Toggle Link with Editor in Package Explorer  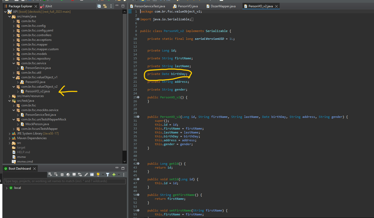coord(105,6)
